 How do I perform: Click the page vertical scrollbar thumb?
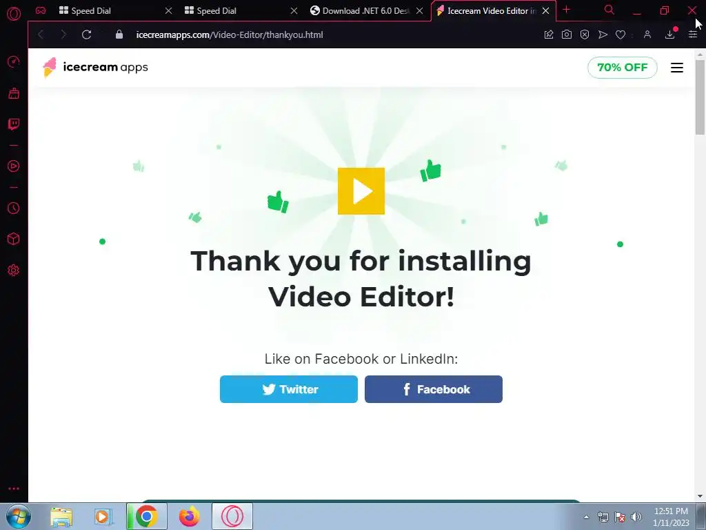700,97
